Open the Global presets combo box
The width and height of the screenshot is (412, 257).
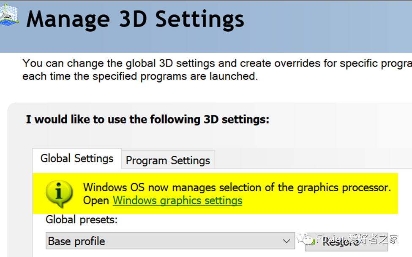[170, 241]
